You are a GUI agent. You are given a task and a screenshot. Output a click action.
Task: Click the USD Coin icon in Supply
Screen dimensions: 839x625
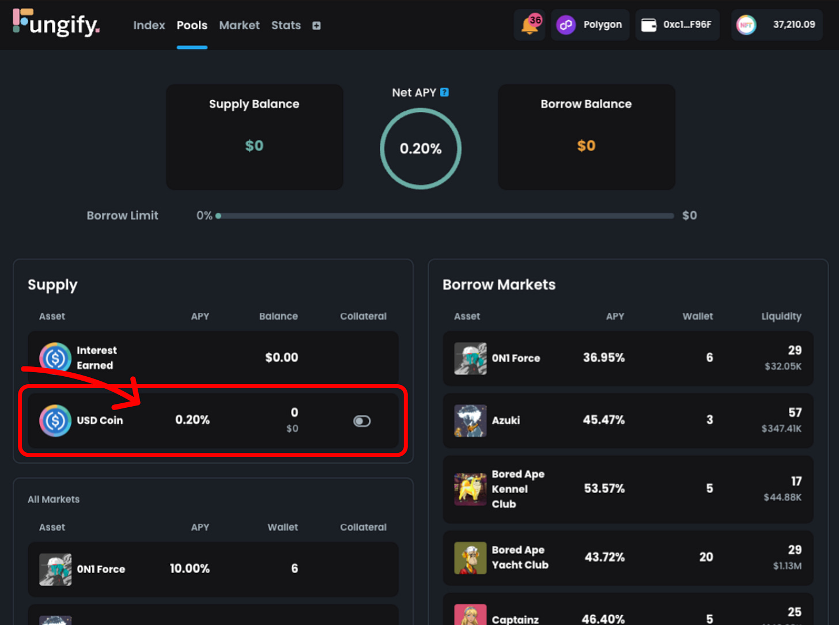point(55,421)
